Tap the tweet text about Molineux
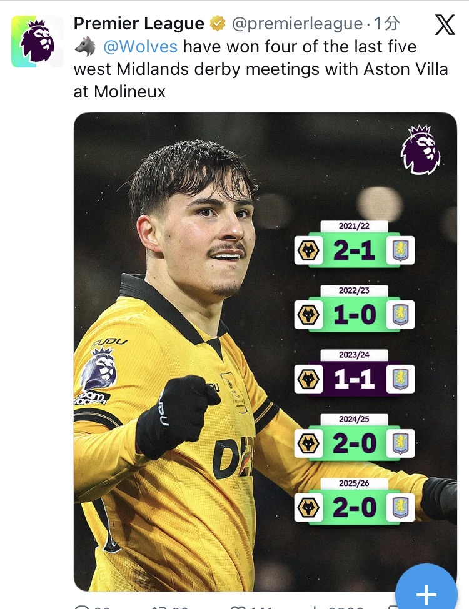 tap(261, 69)
